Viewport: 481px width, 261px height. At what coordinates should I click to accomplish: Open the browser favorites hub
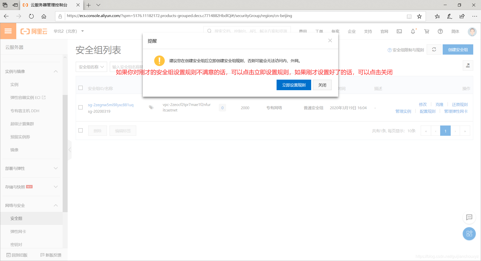[x=437, y=16]
